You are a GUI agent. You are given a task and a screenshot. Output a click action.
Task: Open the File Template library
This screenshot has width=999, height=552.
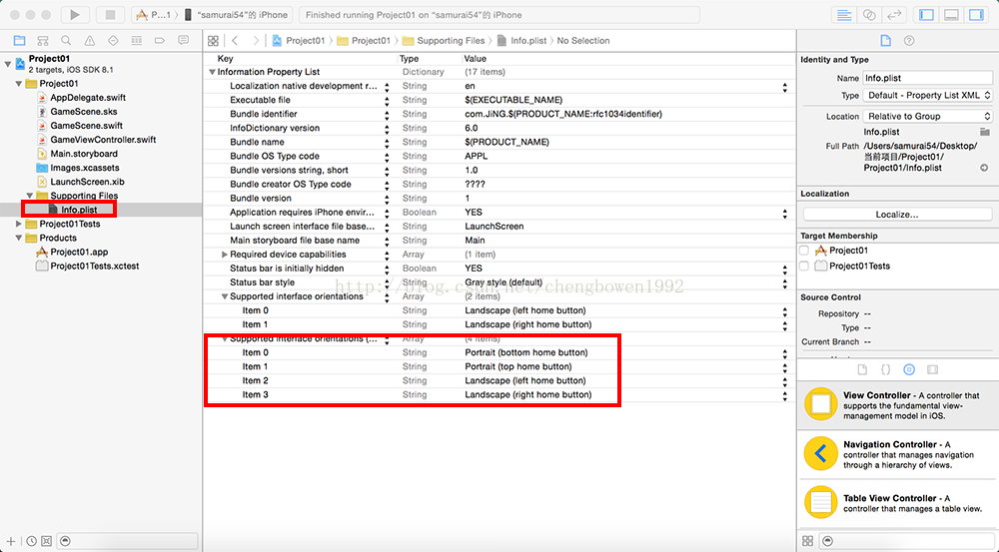click(862, 370)
